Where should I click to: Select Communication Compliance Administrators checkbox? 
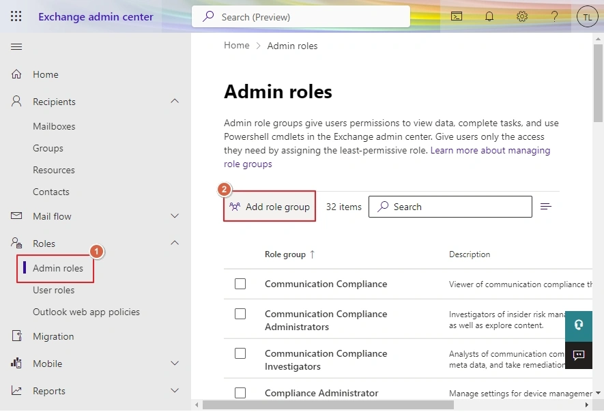tap(240, 314)
